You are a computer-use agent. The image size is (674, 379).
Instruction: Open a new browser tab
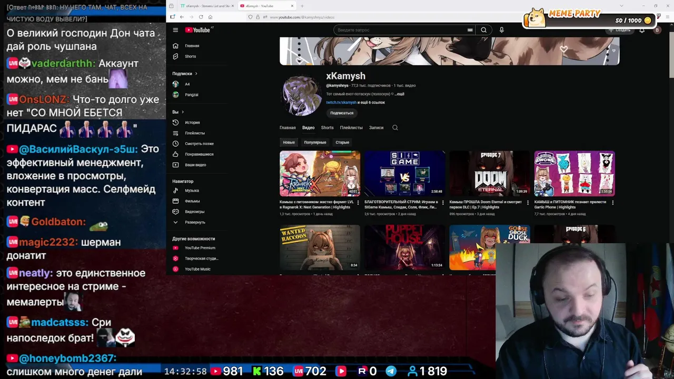[302, 6]
